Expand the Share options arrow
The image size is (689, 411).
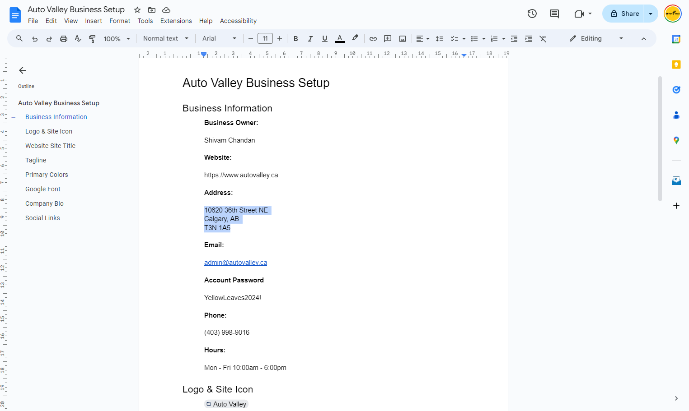click(x=651, y=14)
